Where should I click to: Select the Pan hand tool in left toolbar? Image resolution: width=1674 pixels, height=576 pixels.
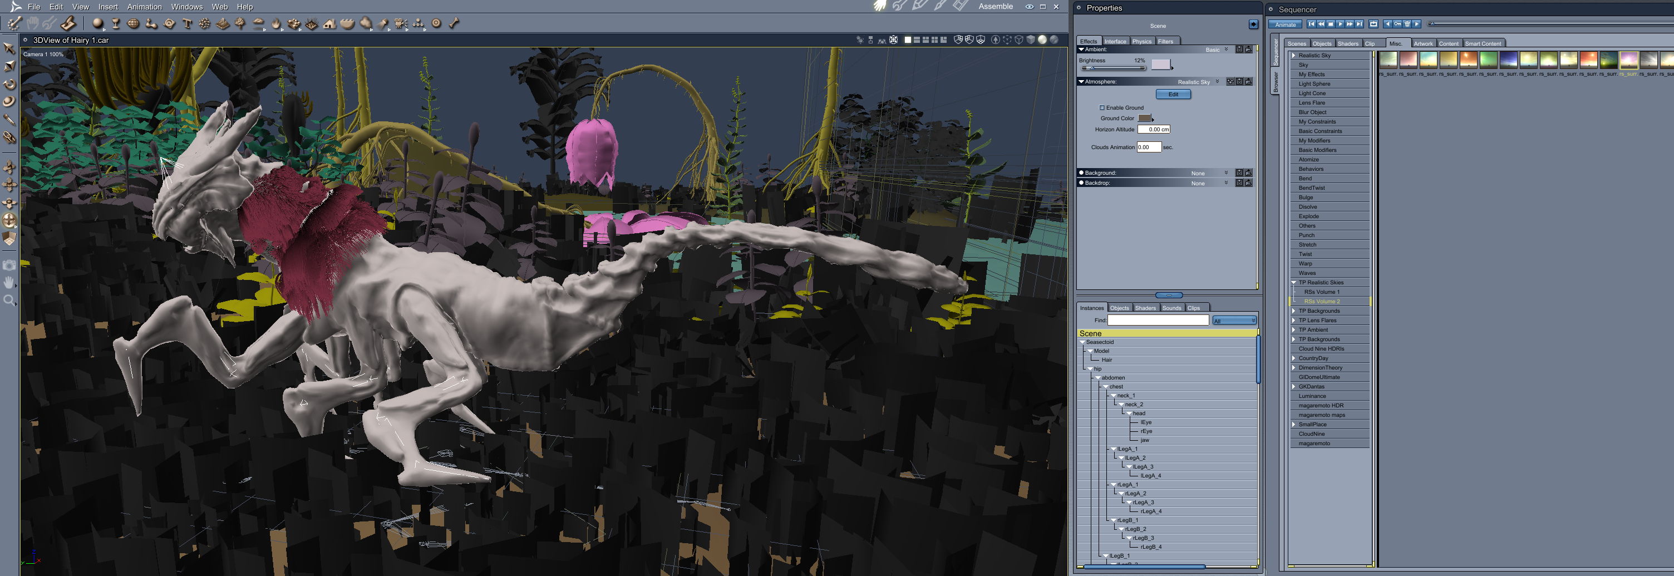click(9, 283)
